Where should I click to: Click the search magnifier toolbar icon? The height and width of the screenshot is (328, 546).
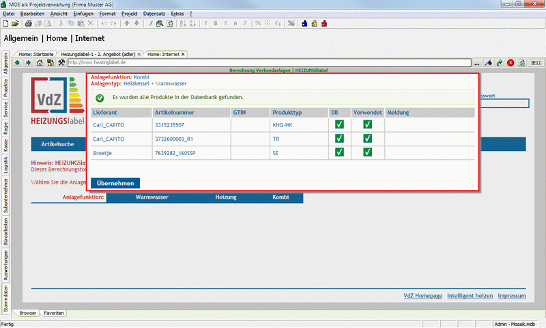click(x=160, y=23)
